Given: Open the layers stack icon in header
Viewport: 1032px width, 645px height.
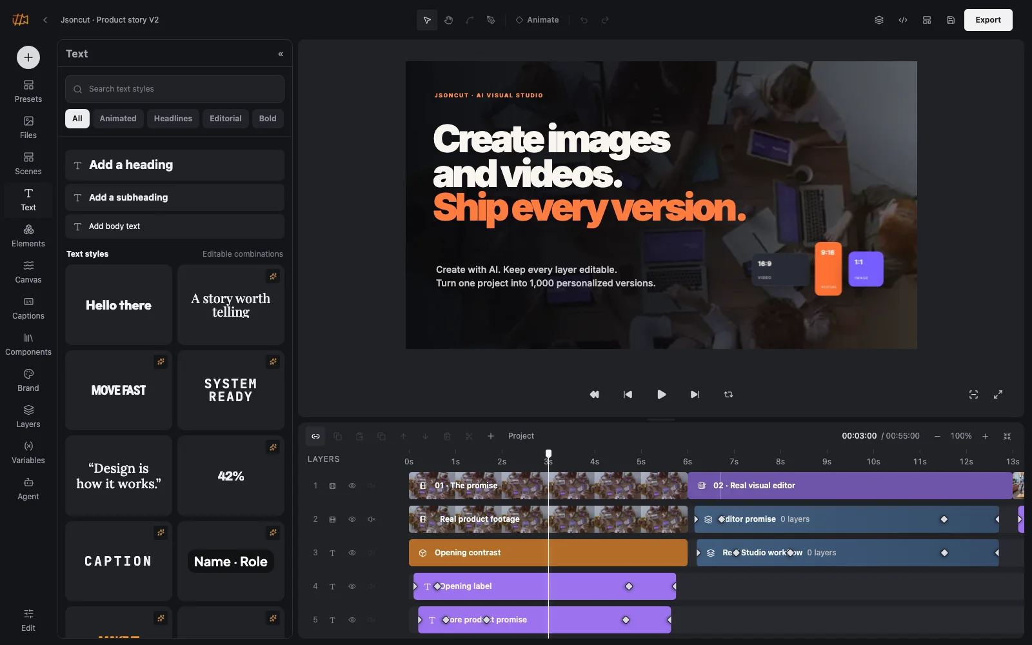Looking at the screenshot, I should click(x=879, y=20).
